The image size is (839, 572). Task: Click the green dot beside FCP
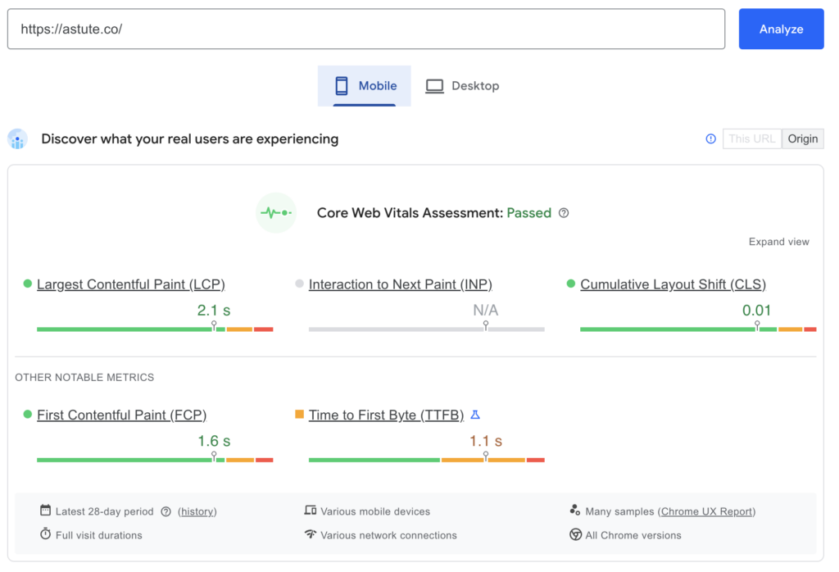coord(28,414)
